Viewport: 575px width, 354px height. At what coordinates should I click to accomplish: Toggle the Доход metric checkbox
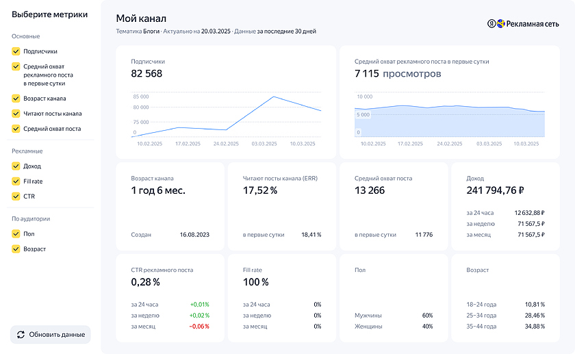tap(16, 166)
